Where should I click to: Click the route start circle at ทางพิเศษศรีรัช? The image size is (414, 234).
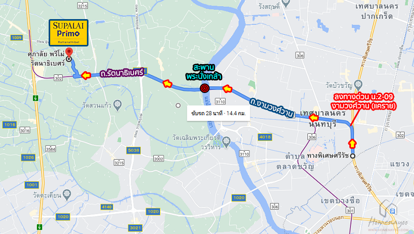[352, 156]
